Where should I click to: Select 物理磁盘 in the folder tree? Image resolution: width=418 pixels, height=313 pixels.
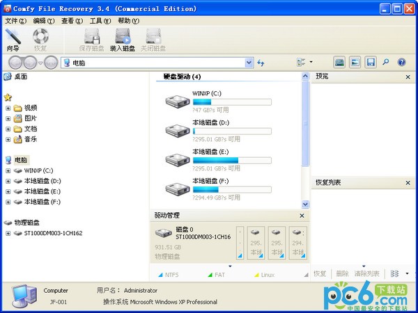tap(26, 223)
